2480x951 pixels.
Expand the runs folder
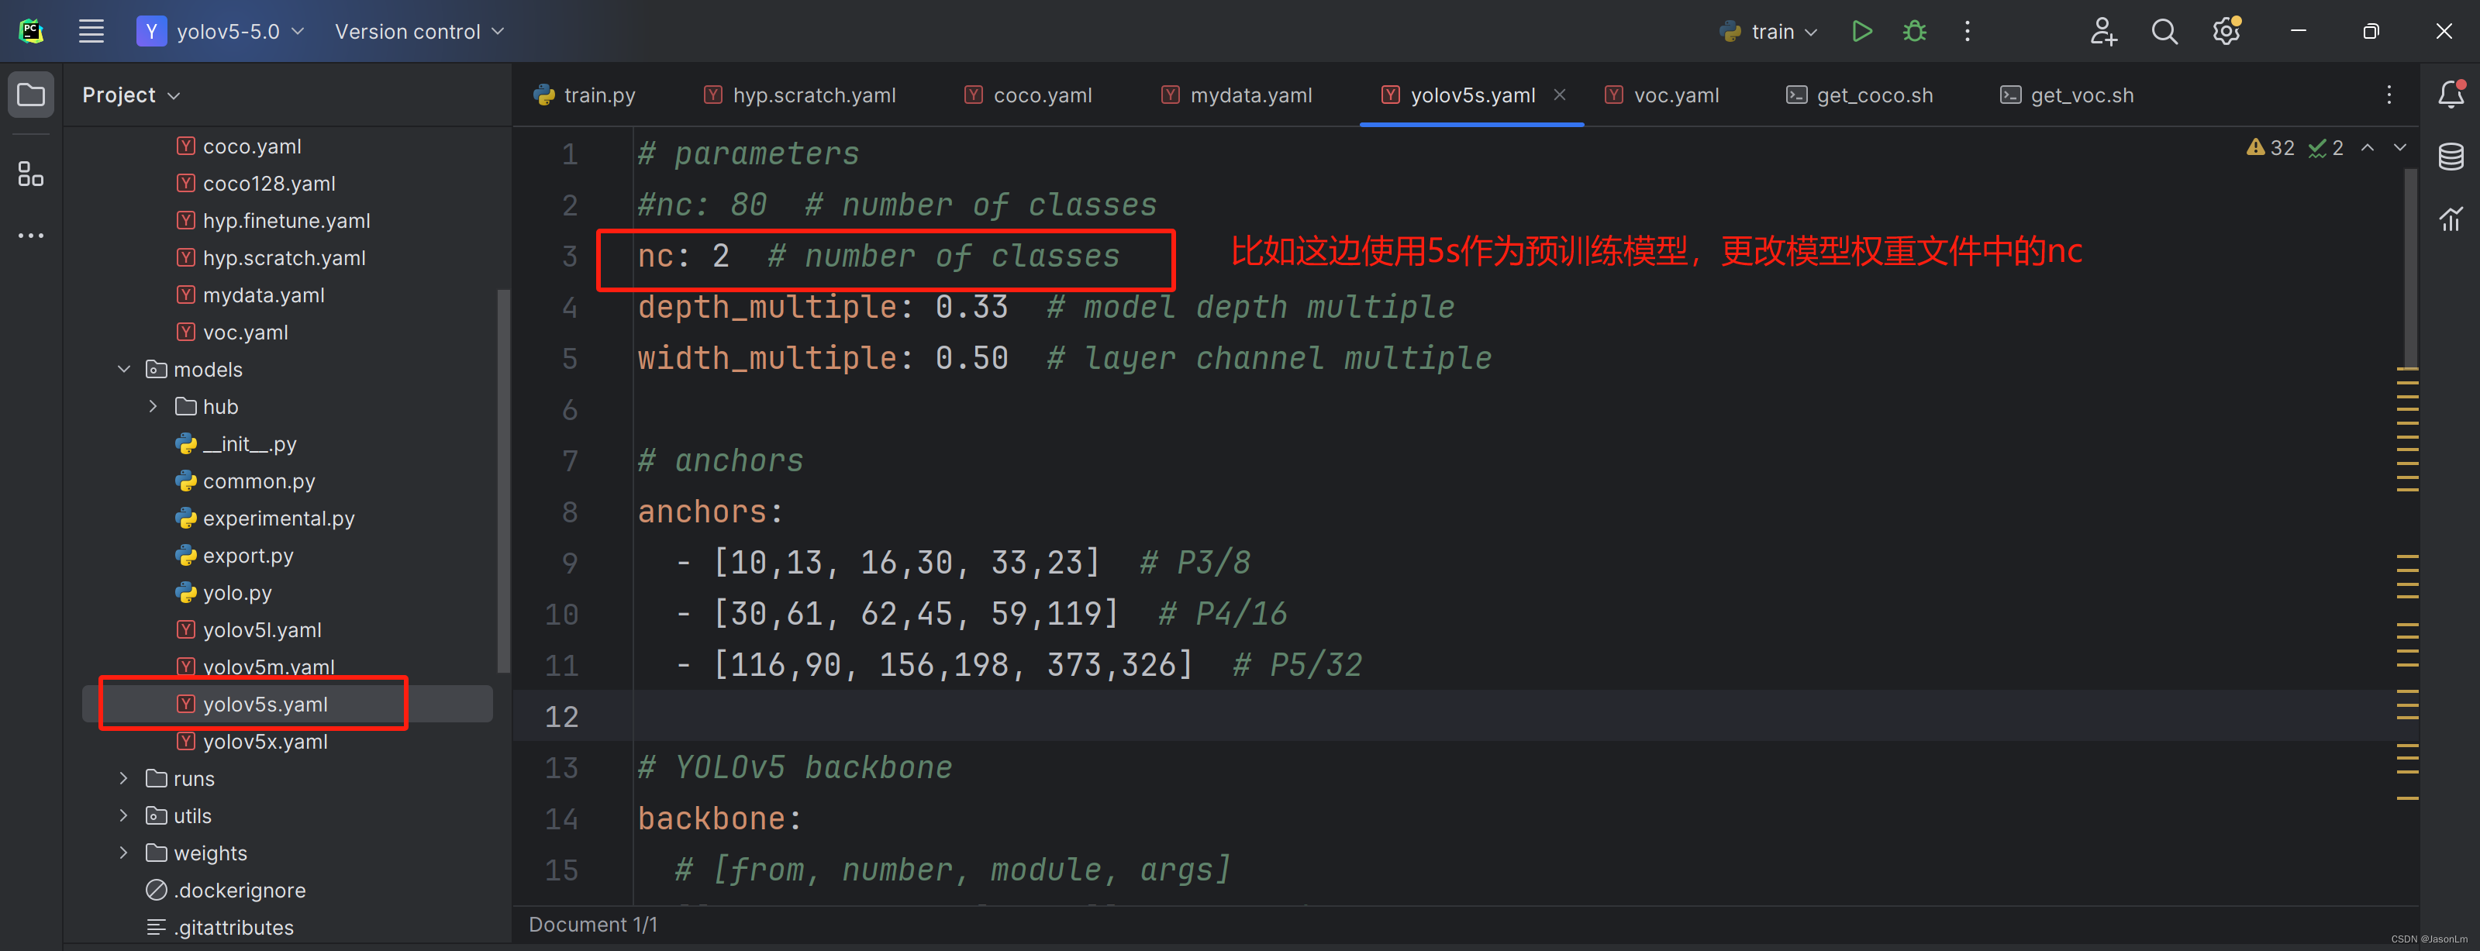124,777
